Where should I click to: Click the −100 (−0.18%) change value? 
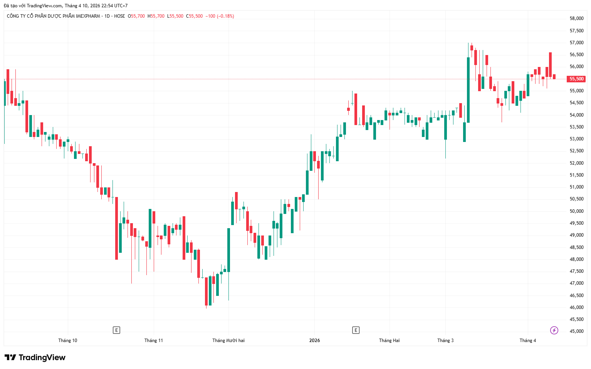pyautogui.click(x=220, y=16)
